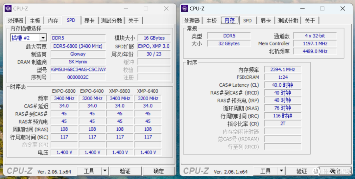
Task: Expand 工具 dropdown arrow in left window
Action: pos(105,171)
